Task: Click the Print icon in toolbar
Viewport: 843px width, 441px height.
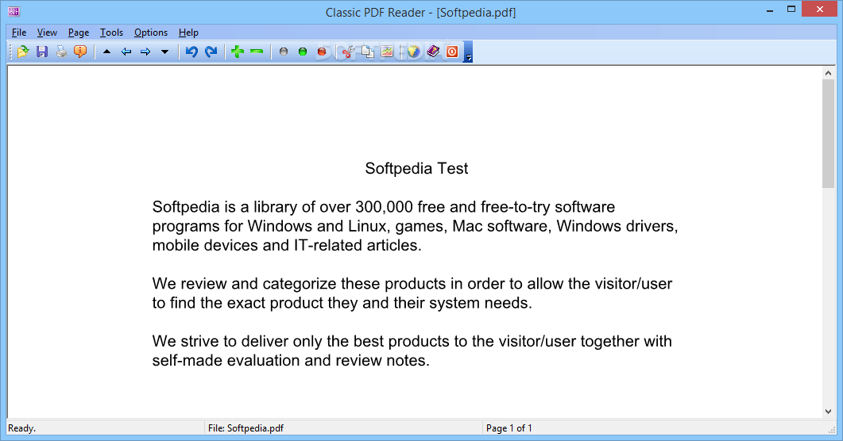Action: pos(61,52)
